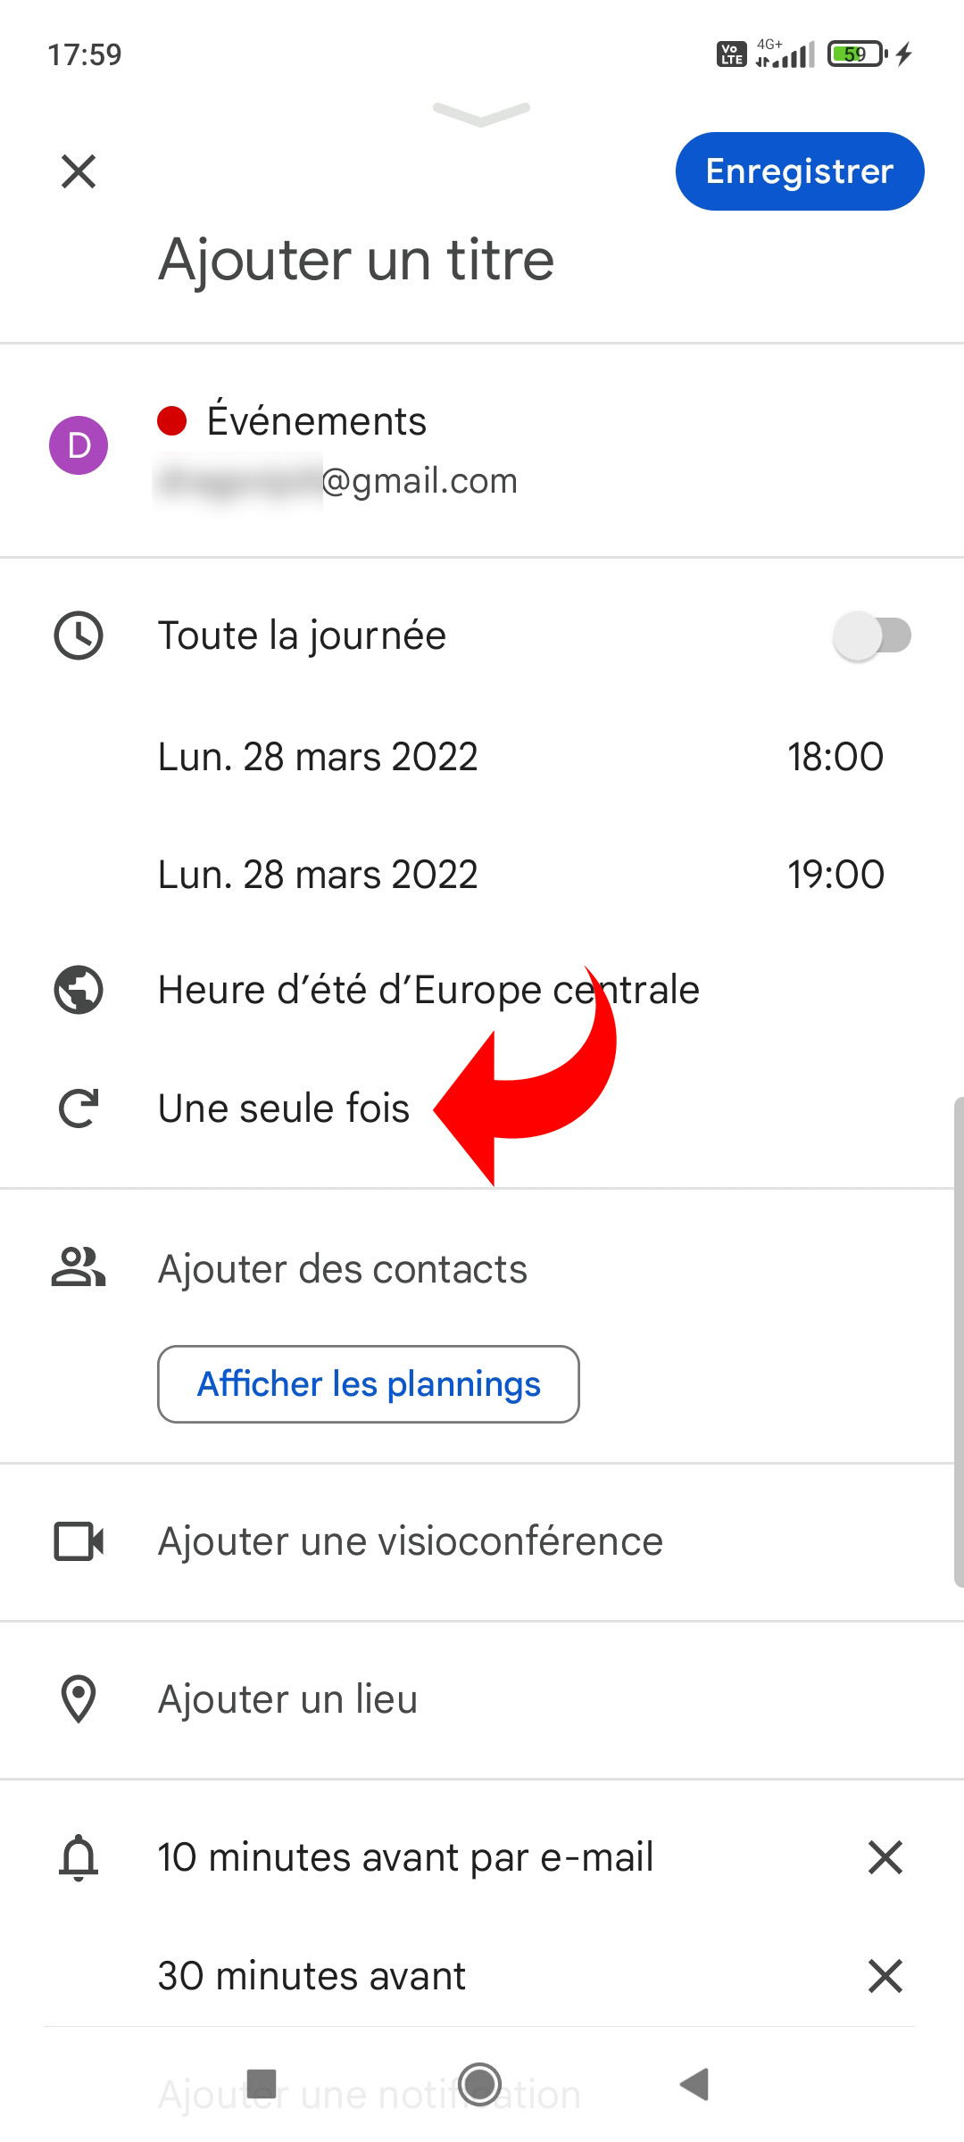964x2142 pixels.
Task: Tap Afficher les plannings button
Action: 369,1384
